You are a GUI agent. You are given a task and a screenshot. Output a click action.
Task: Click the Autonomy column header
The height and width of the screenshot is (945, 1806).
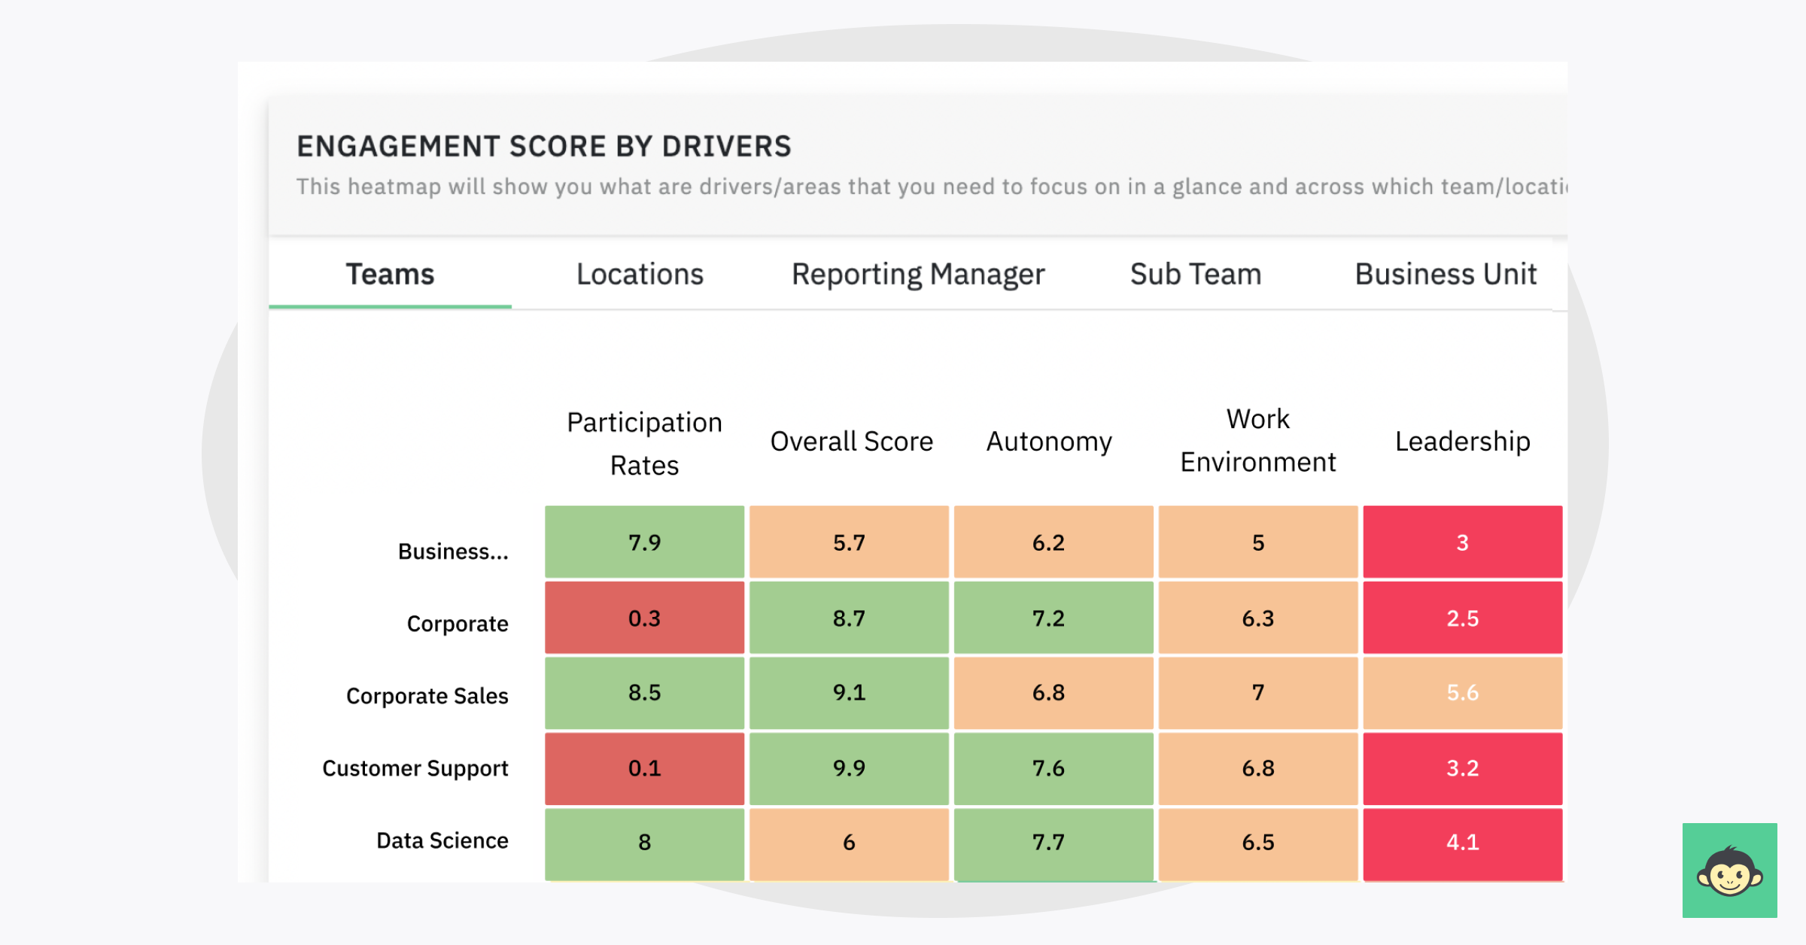1048,442
